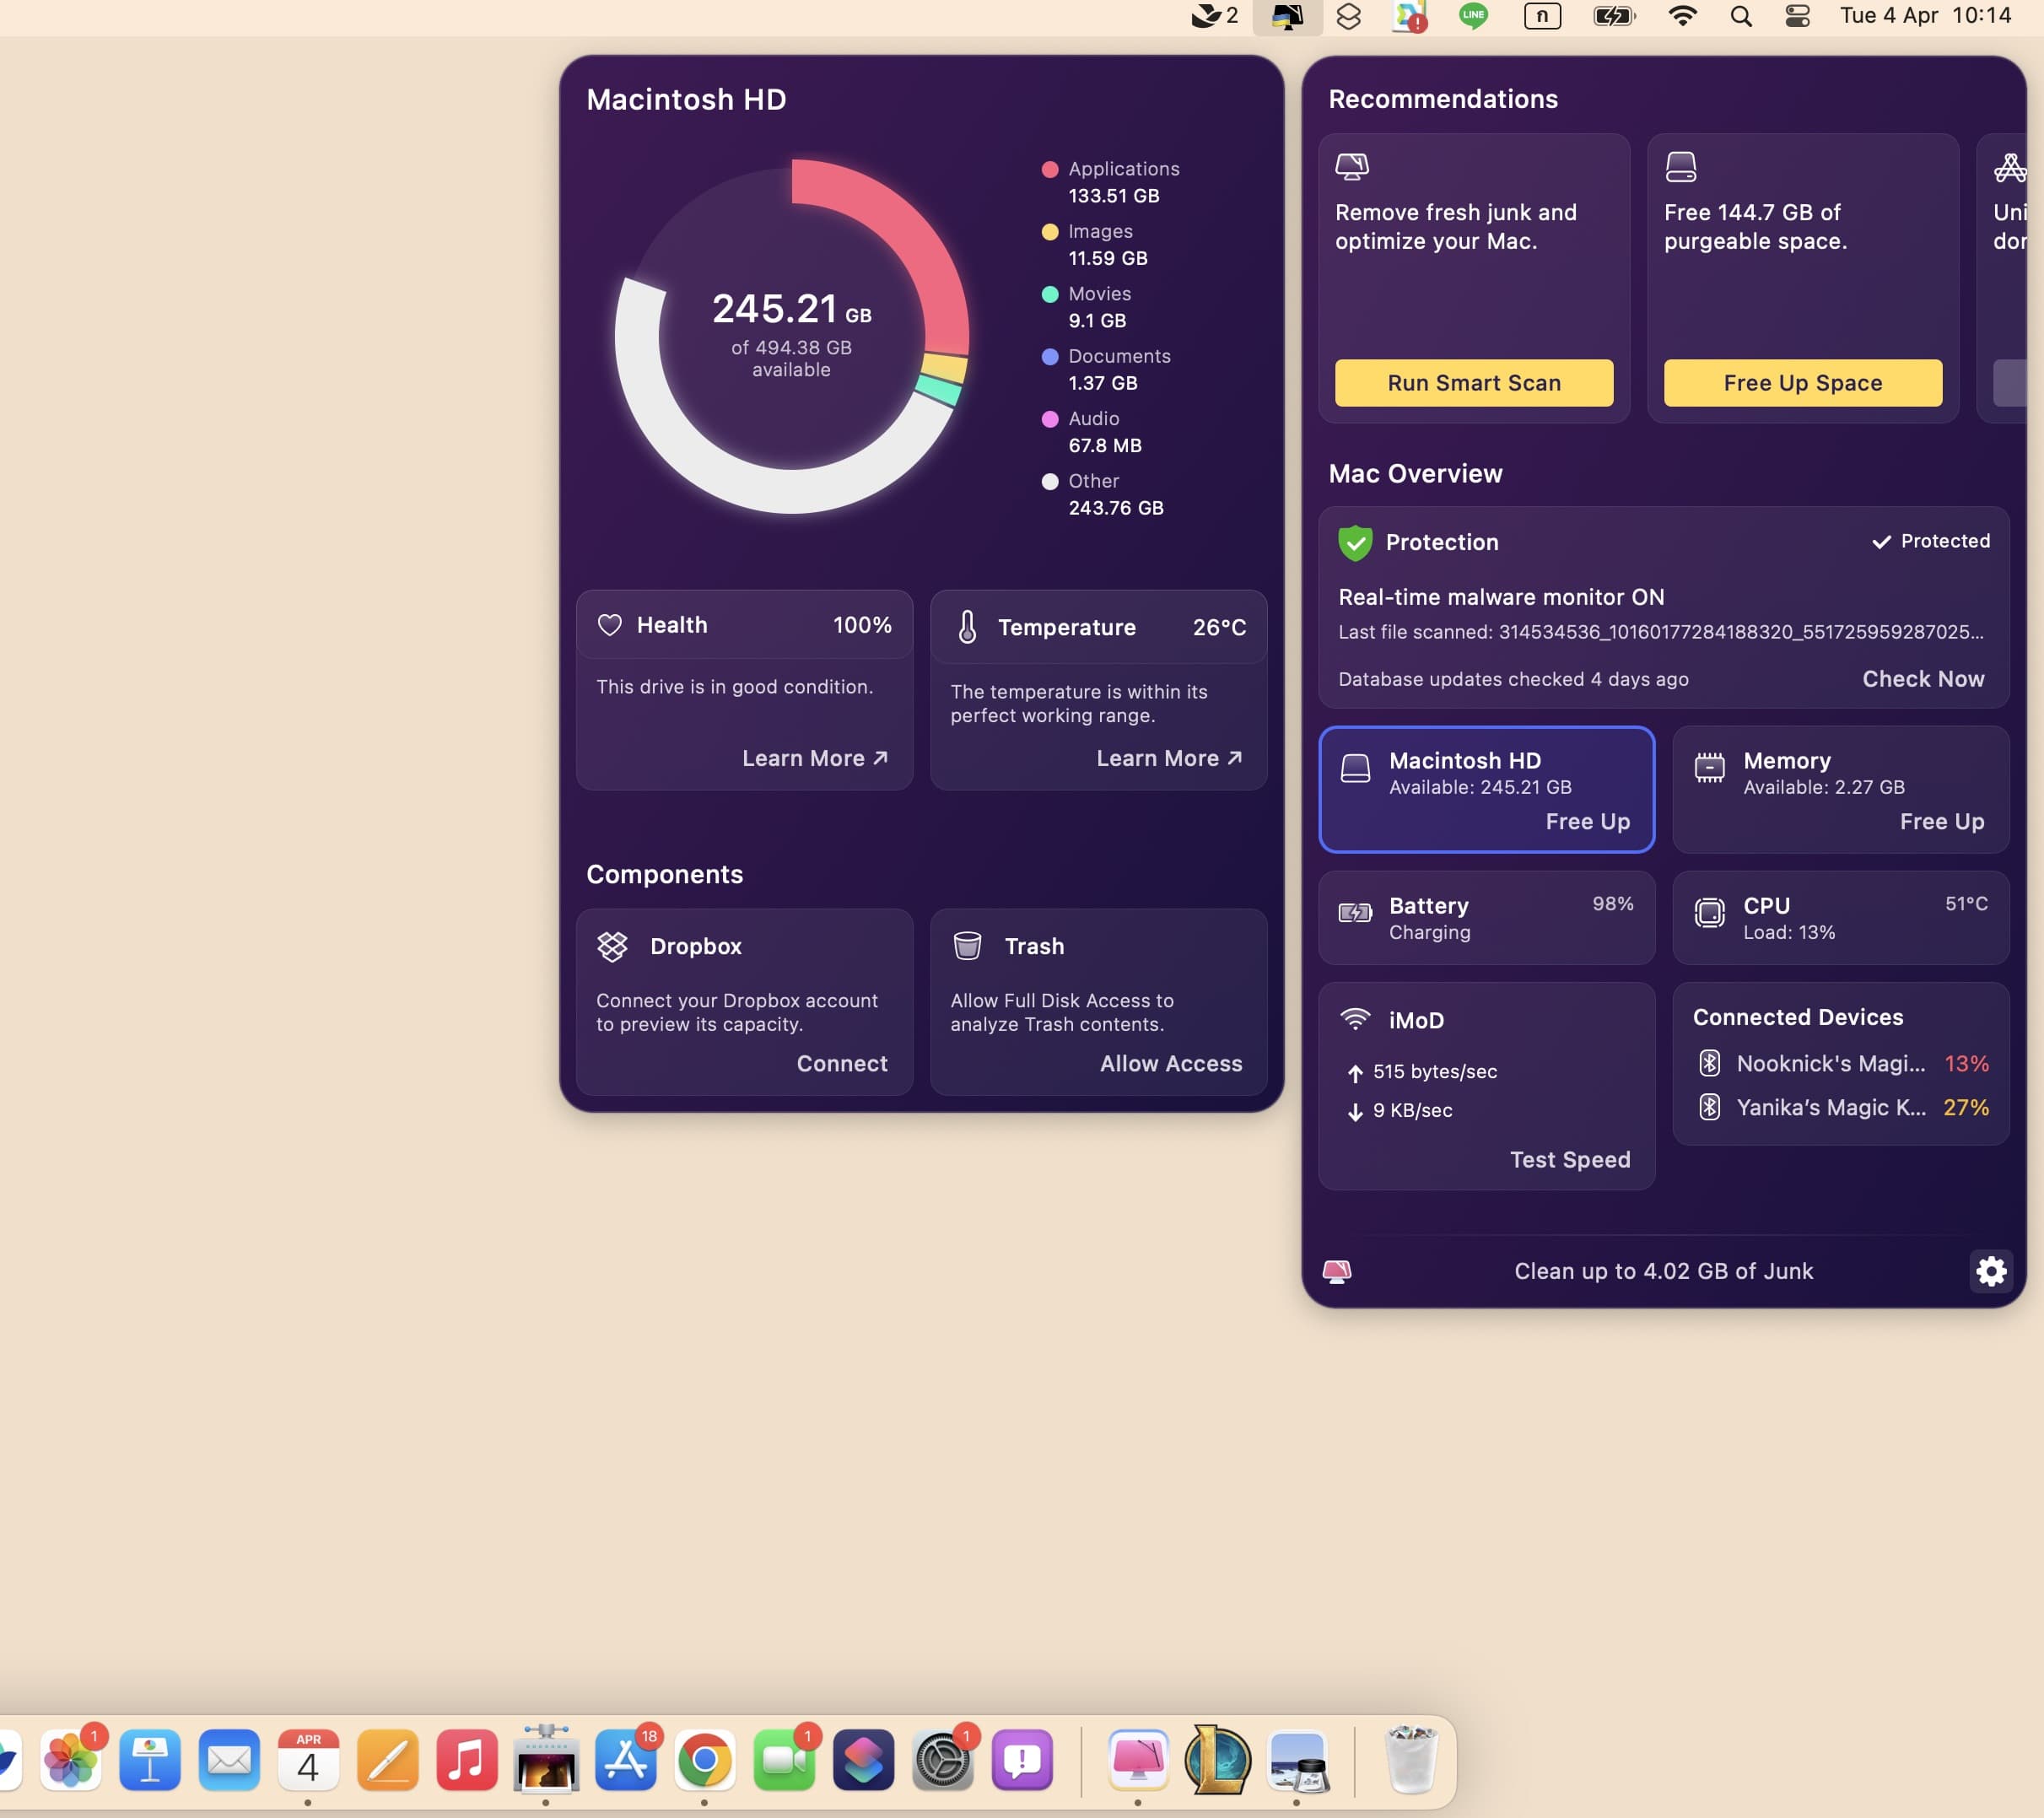Screen dimensions: 2044x1818
Task: Click the Trash component bucket icon
Action: tap(967, 946)
